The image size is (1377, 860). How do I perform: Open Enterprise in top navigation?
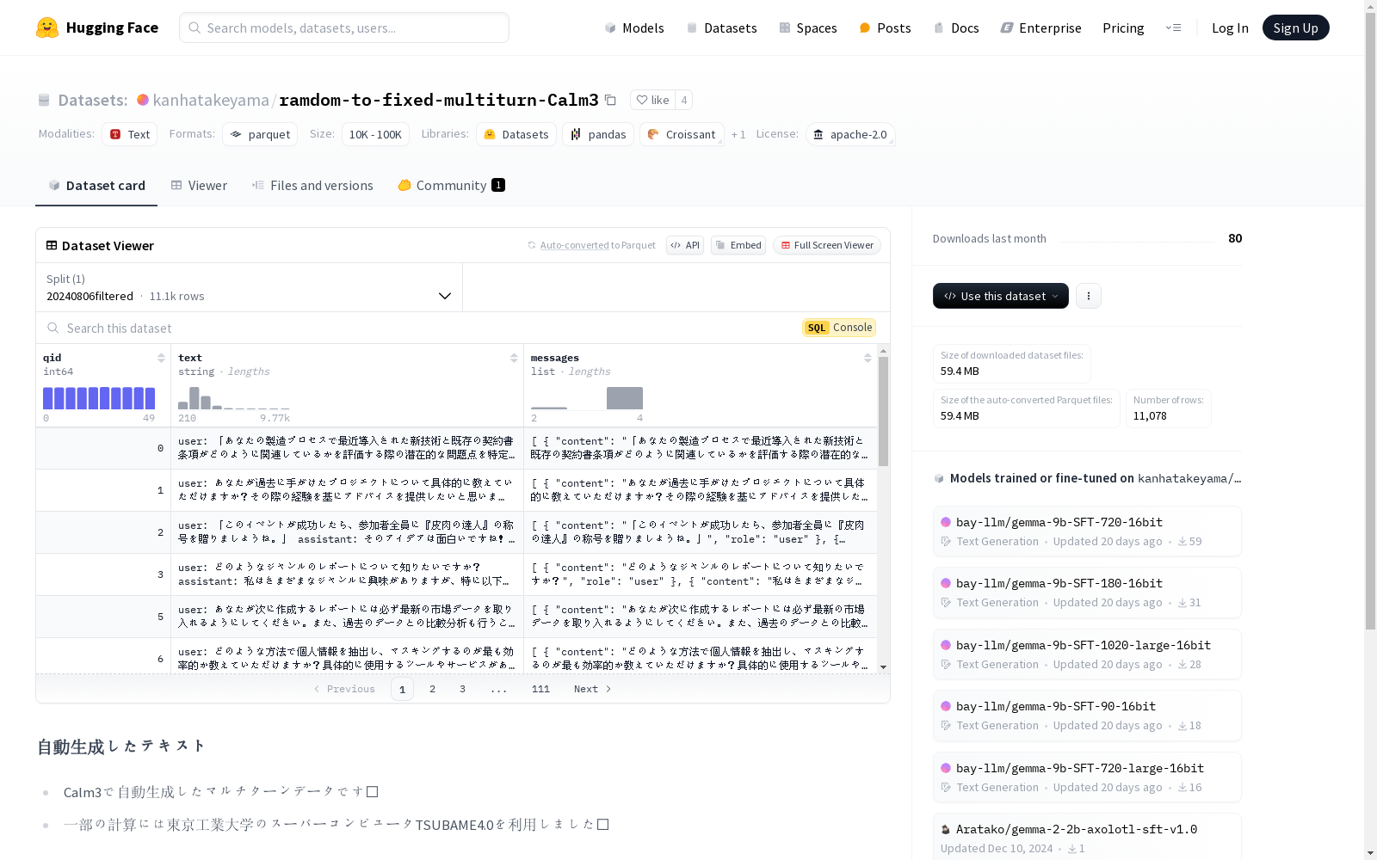click(x=1040, y=28)
